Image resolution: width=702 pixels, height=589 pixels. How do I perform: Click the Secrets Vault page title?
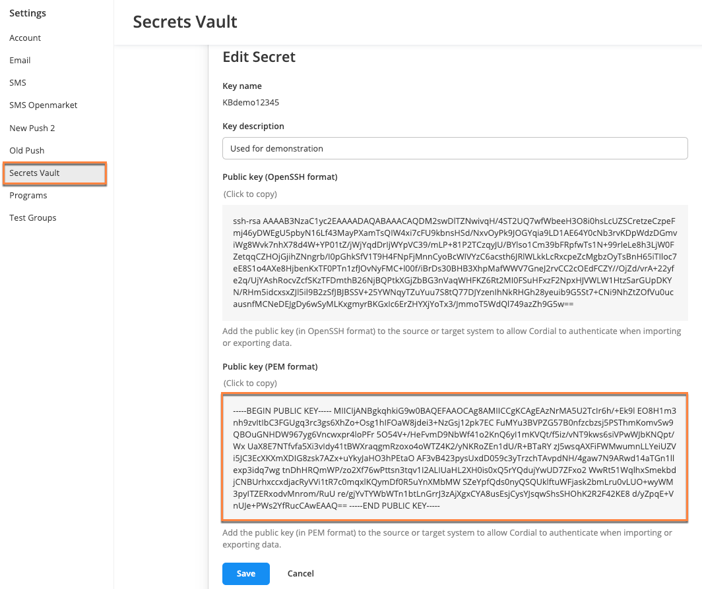[185, 22]
